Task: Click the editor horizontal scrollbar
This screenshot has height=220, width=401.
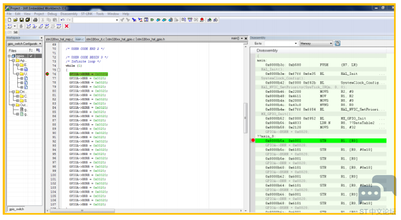Action: [x=82, y=211]
